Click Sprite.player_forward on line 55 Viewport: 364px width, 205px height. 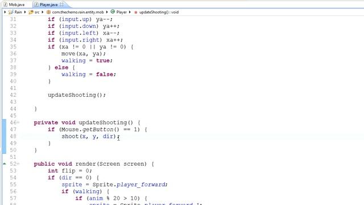coord(129,184)
